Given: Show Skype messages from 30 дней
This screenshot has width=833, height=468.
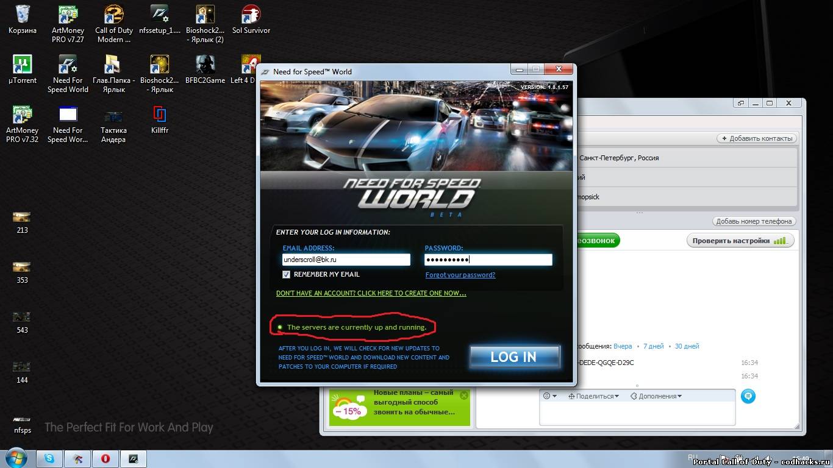Looking at the screenshot, I should point(687,346).
